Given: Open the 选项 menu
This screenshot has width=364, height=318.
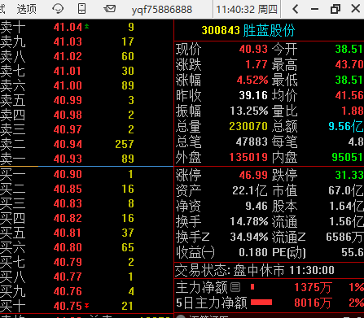Looking at the screenshot, I should tap(27, 9).
